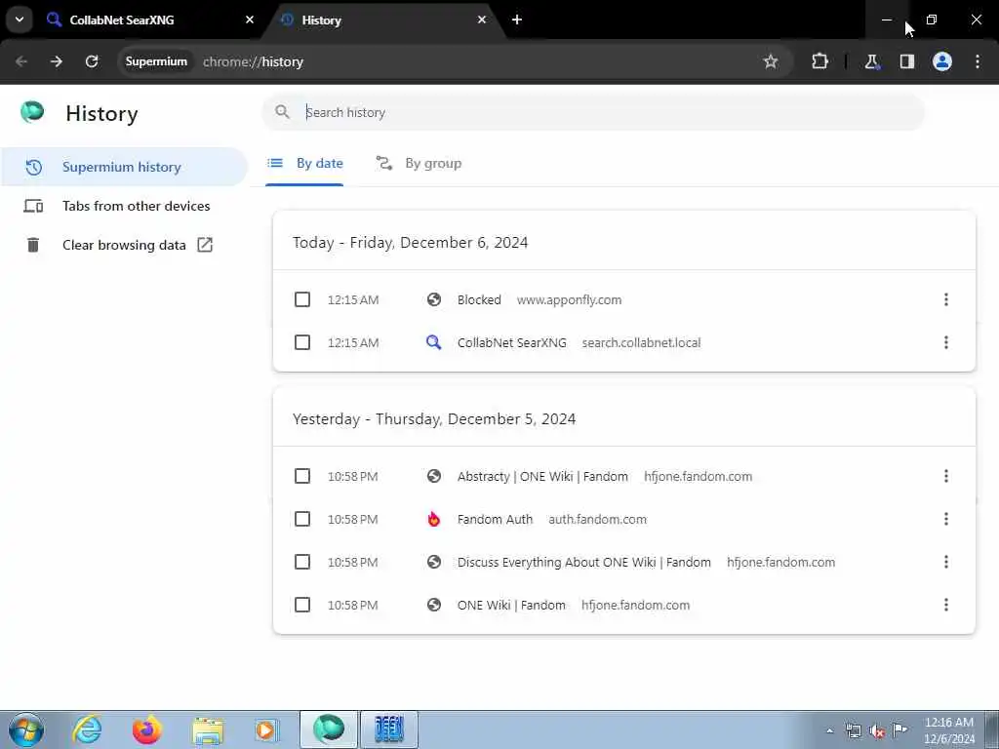Open the tab search dropdown arrow
Screen dimensions: 999x749
click(20, 20)
